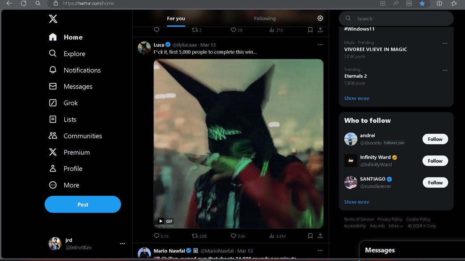Click jrd profile avatar at bottom left
The height and width of the screenshot is (261, 465).
[55, 244]
